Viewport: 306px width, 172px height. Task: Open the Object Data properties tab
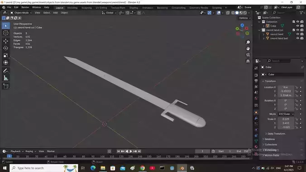(x=256, y=141)
